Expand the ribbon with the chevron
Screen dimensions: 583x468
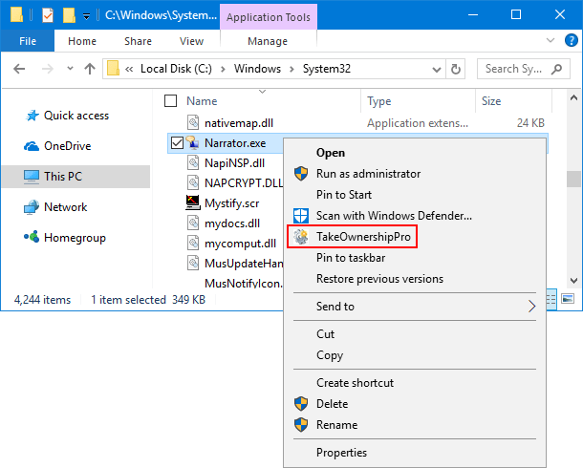550,41
